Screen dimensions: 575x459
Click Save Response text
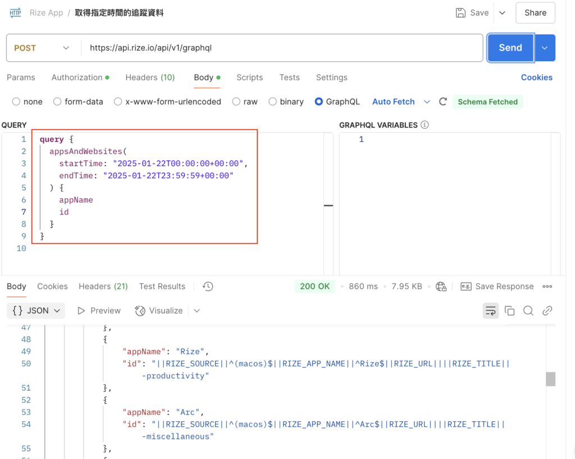pyautogui.click(x=504, y=287)
